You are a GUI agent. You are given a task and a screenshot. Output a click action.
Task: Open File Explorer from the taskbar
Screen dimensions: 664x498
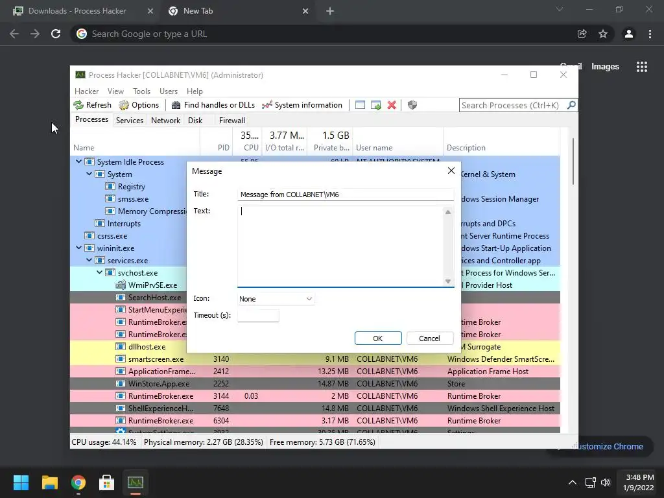click(x=49, y=482)
